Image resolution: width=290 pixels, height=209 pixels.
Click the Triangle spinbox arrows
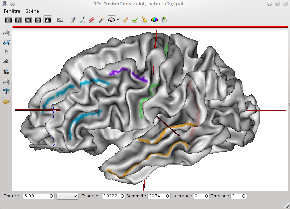(122, 196)
